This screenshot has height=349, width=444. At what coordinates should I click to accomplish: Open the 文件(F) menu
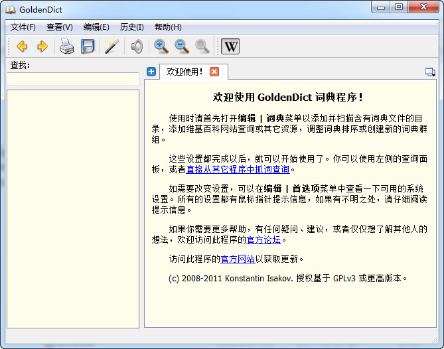(x=23, y=27)
